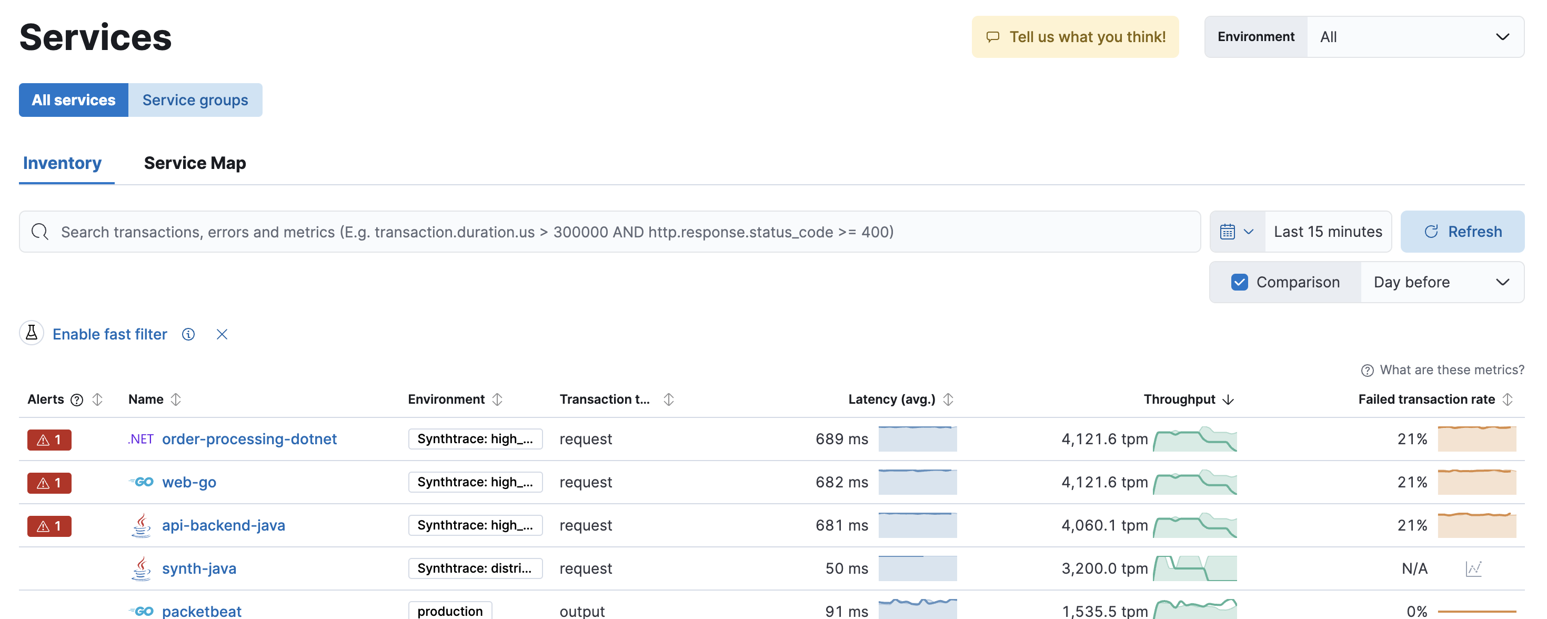This screenshot has height=619, width=1547.
Task: Click Java icon beside api-backend-java
Action: click(141, 525)
